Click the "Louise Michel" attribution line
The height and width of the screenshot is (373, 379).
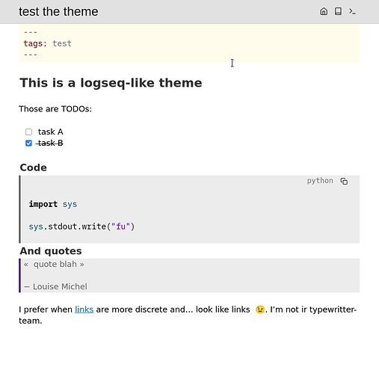(56, 287)
